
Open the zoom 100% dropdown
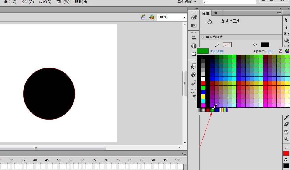184,17
